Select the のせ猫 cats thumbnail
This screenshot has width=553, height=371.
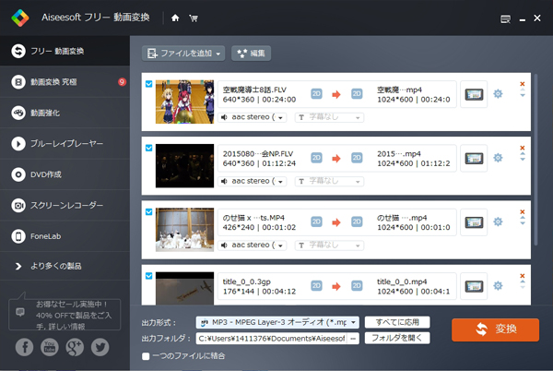(x=184, y=230)
